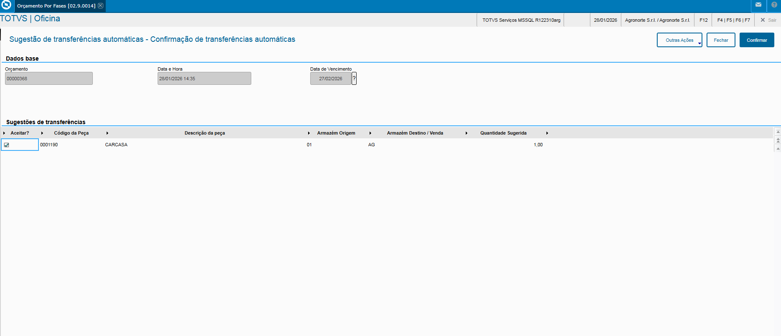This screenshot has width=781, height=336.
Task: Uncheck the Aceitar checkbox for CARCASA
Action: (6, 145)
